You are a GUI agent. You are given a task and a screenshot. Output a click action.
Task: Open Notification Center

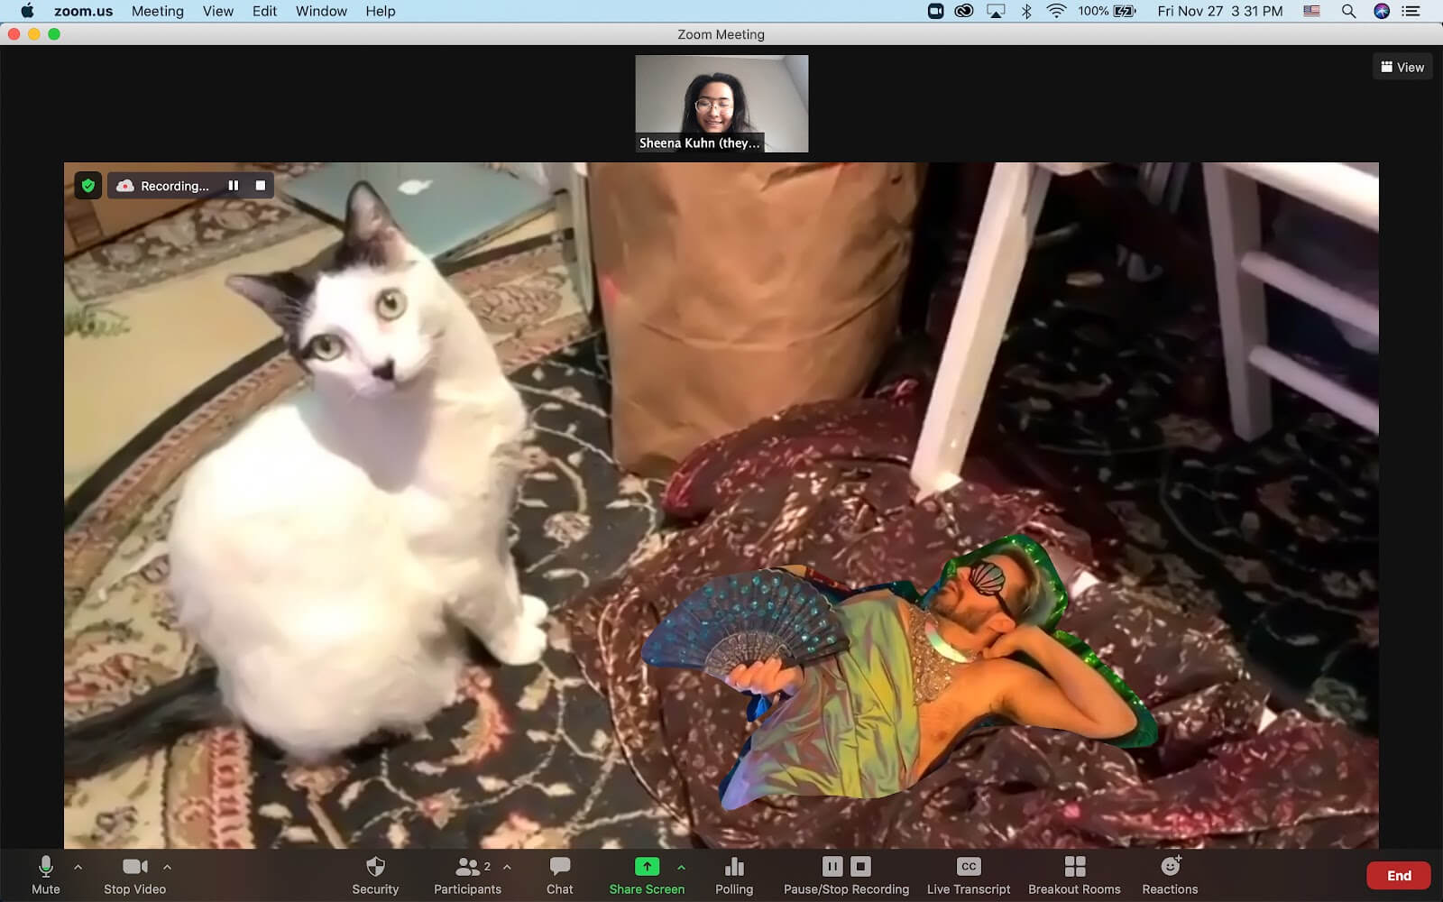point(1411,11)
